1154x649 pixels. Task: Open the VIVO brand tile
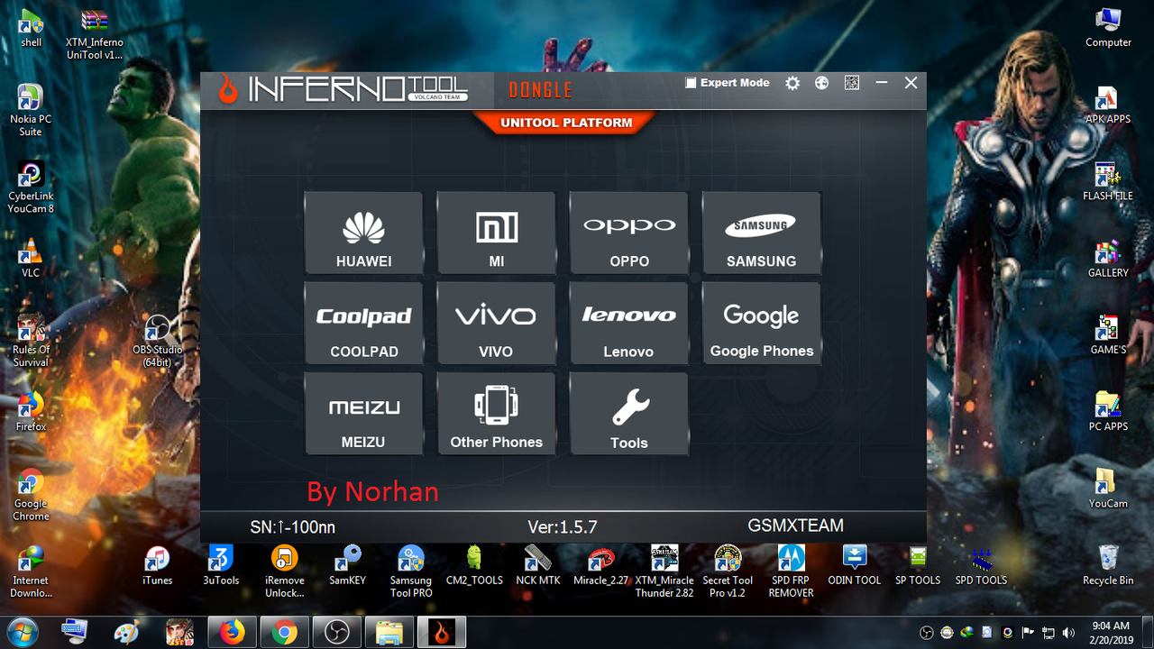coord(496,323)
